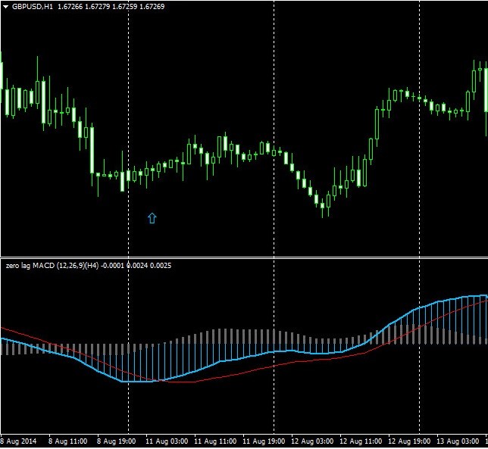
Task: Click the low price value 1.67259
Action: (124, 7)
